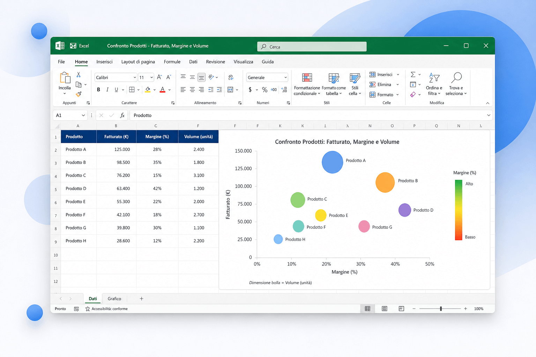Open the Layout di pagina tab
The height and width of the screenshot is (357, 536).
pos(138,62)
